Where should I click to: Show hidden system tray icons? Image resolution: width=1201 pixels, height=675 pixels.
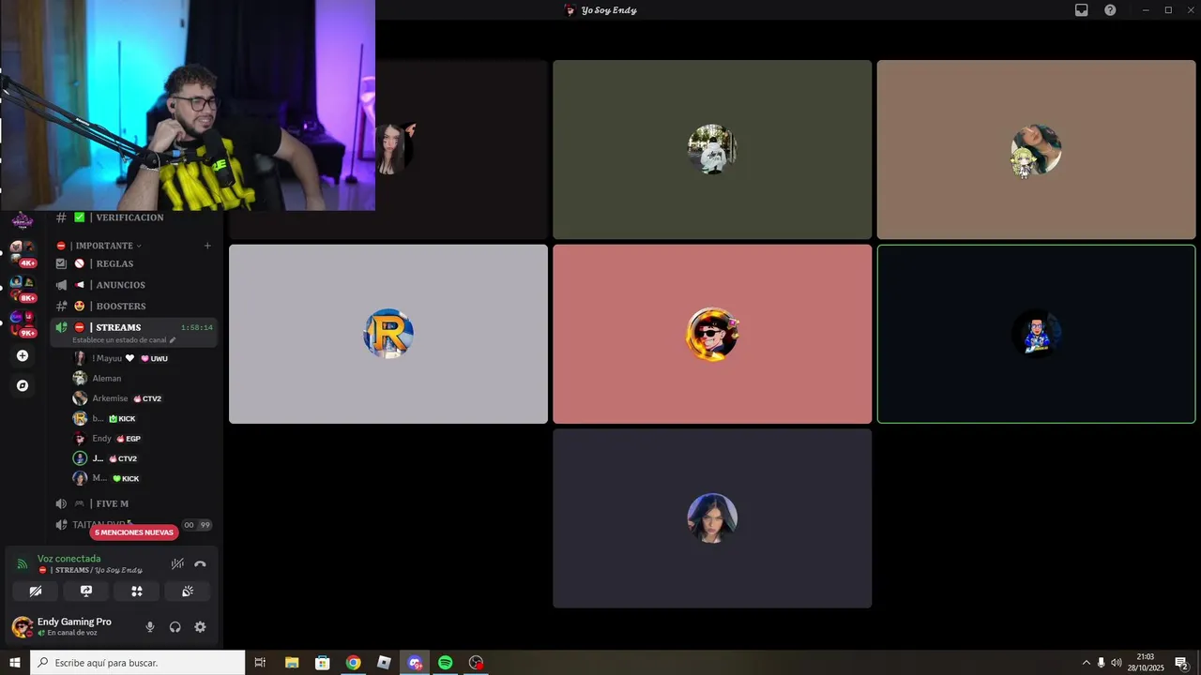click(x=1087, y=663)
